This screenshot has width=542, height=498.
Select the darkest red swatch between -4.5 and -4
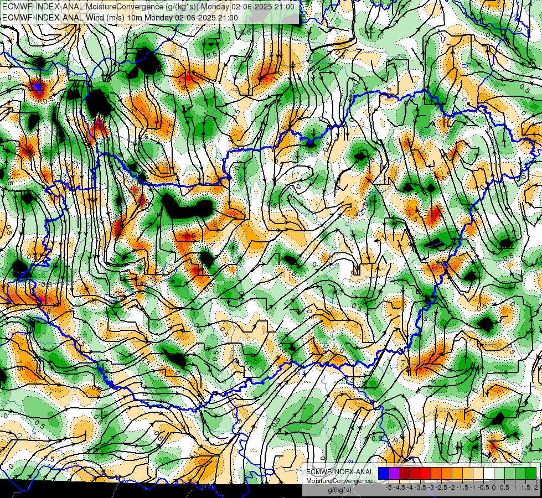[405, 474]
